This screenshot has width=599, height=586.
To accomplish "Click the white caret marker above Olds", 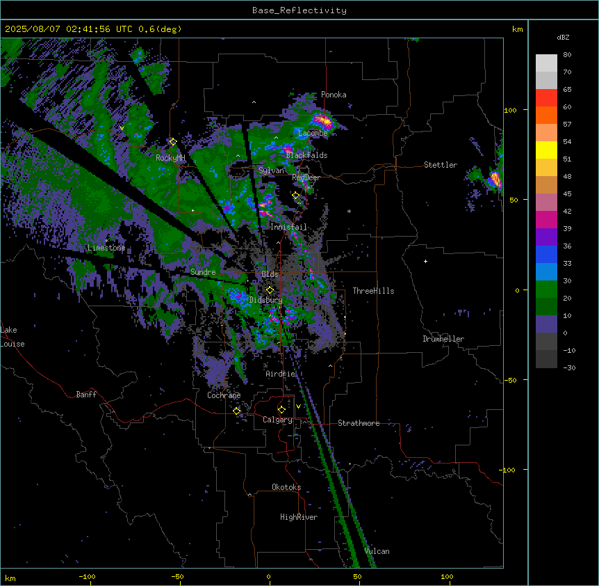I will (278, 242).
